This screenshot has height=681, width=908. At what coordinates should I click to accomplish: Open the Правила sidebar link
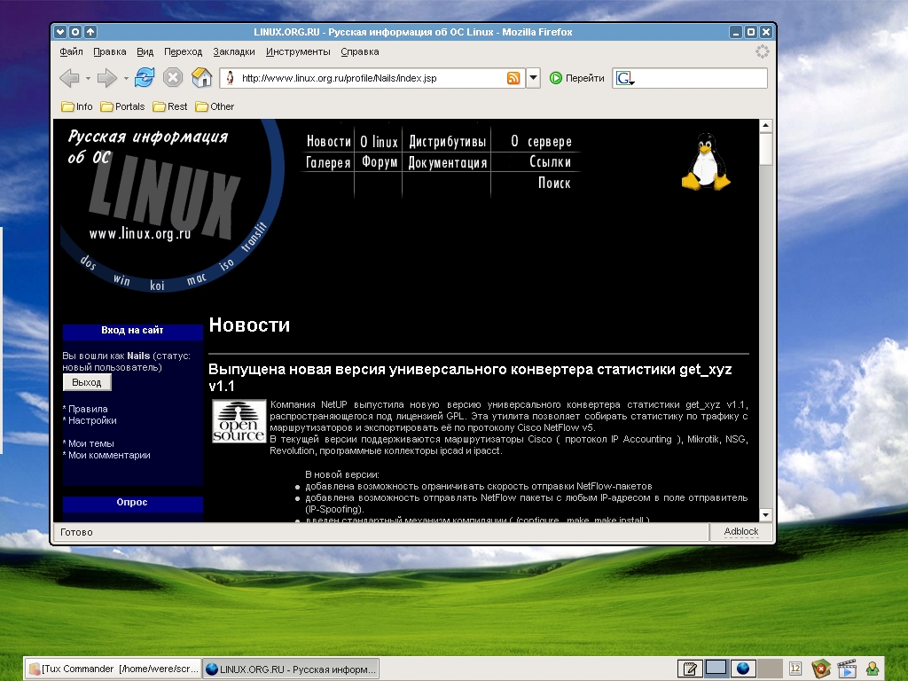point(88,409)
